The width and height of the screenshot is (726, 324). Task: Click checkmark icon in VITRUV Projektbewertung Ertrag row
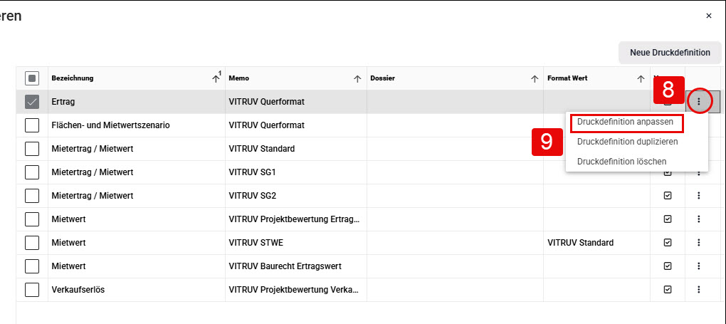(668, 219)
